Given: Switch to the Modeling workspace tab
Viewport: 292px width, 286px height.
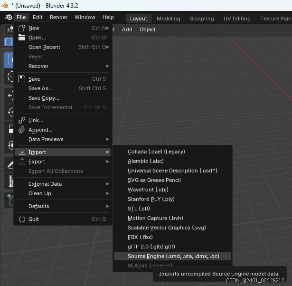Looking at the screenshot, I should (169, 19).
